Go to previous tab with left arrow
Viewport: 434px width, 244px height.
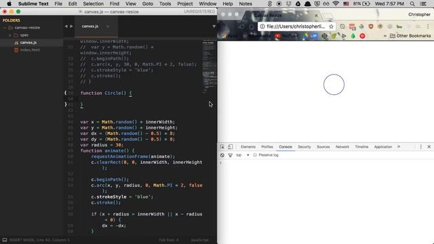pyautogui.click(x=66, y=26)
